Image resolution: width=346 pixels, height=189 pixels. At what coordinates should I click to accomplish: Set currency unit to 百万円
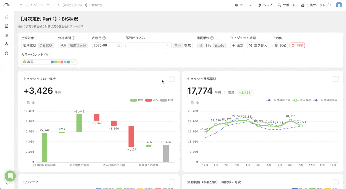[219, 45]
